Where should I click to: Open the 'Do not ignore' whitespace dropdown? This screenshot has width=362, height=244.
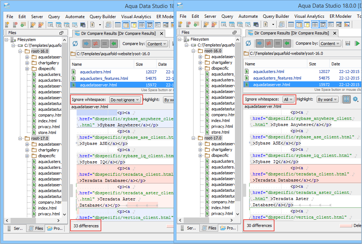point(125,100)
